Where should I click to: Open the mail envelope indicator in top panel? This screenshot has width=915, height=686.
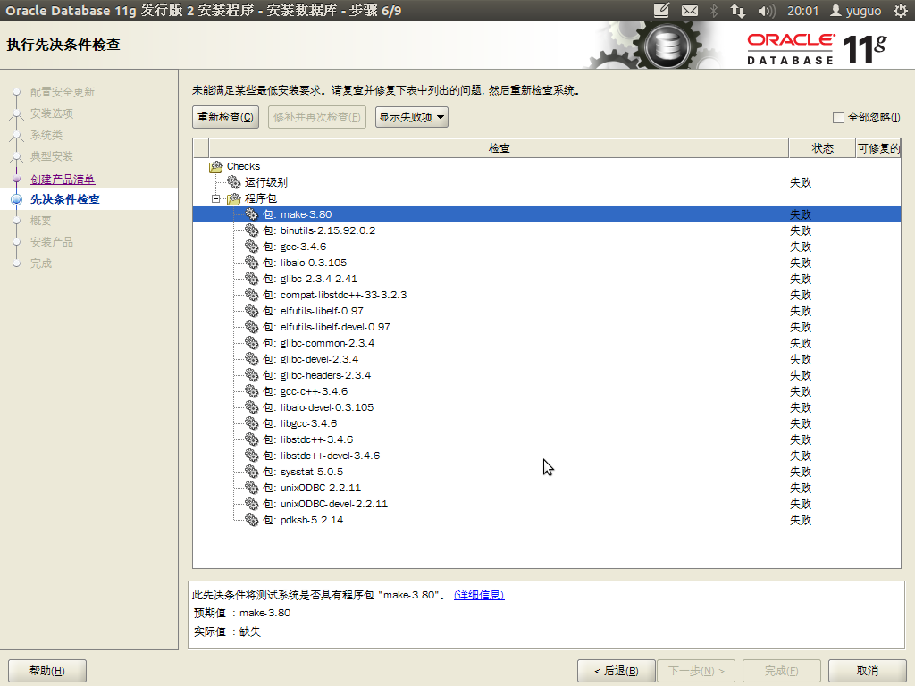tap(690, 11)
